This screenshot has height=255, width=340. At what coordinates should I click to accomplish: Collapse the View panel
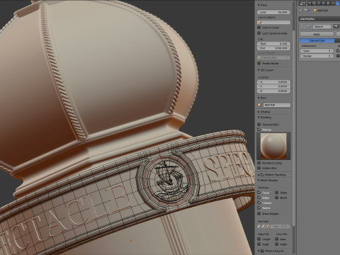click(259, 5)
